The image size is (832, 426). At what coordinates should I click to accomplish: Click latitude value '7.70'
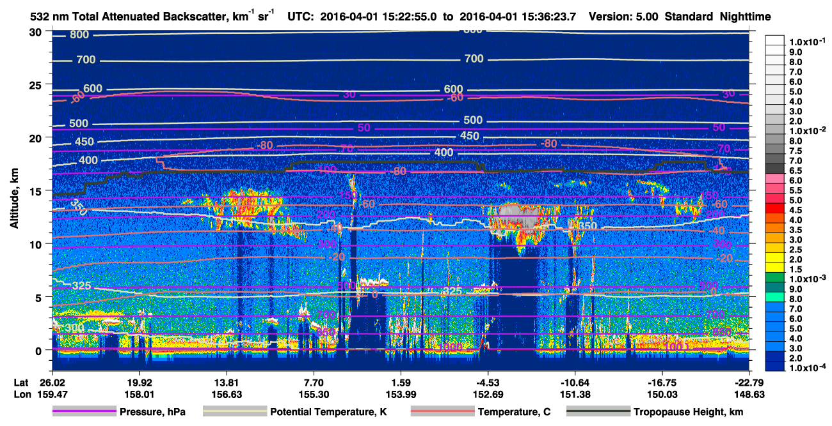(314, 382)
